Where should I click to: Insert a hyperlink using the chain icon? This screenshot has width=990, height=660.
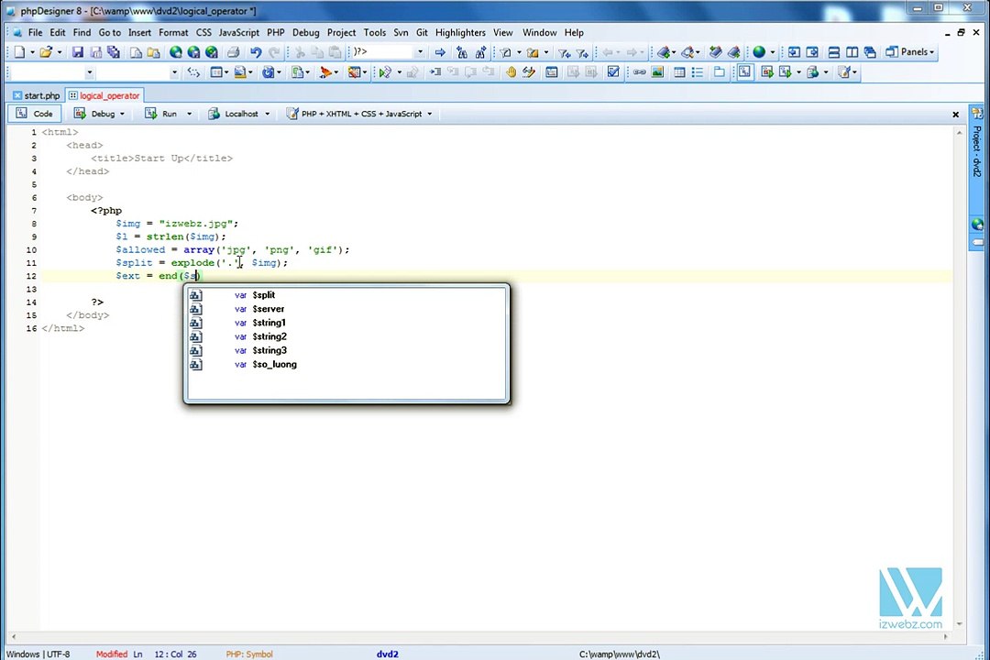[640, 72]
